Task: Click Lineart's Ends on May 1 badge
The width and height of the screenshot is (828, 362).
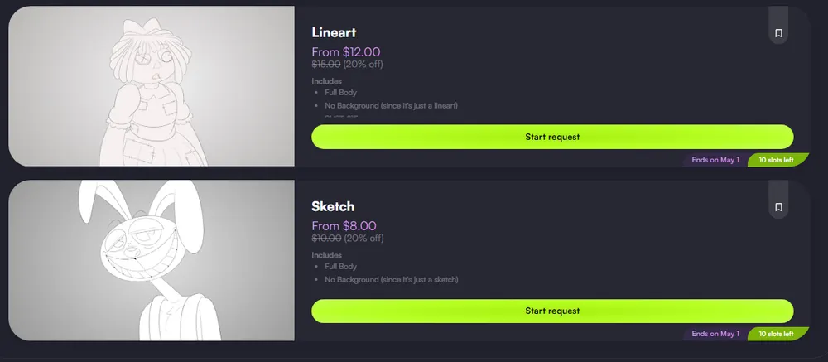Action: [x=715, y=160]
